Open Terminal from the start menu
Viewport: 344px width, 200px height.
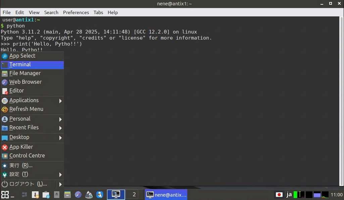click(x=20, y=65)
